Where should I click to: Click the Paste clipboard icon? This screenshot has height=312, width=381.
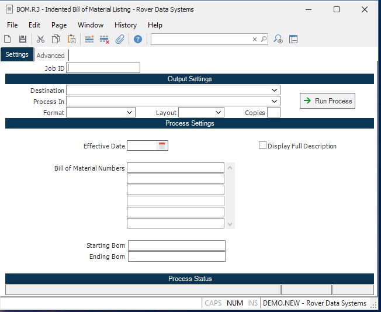pos(71,39)
